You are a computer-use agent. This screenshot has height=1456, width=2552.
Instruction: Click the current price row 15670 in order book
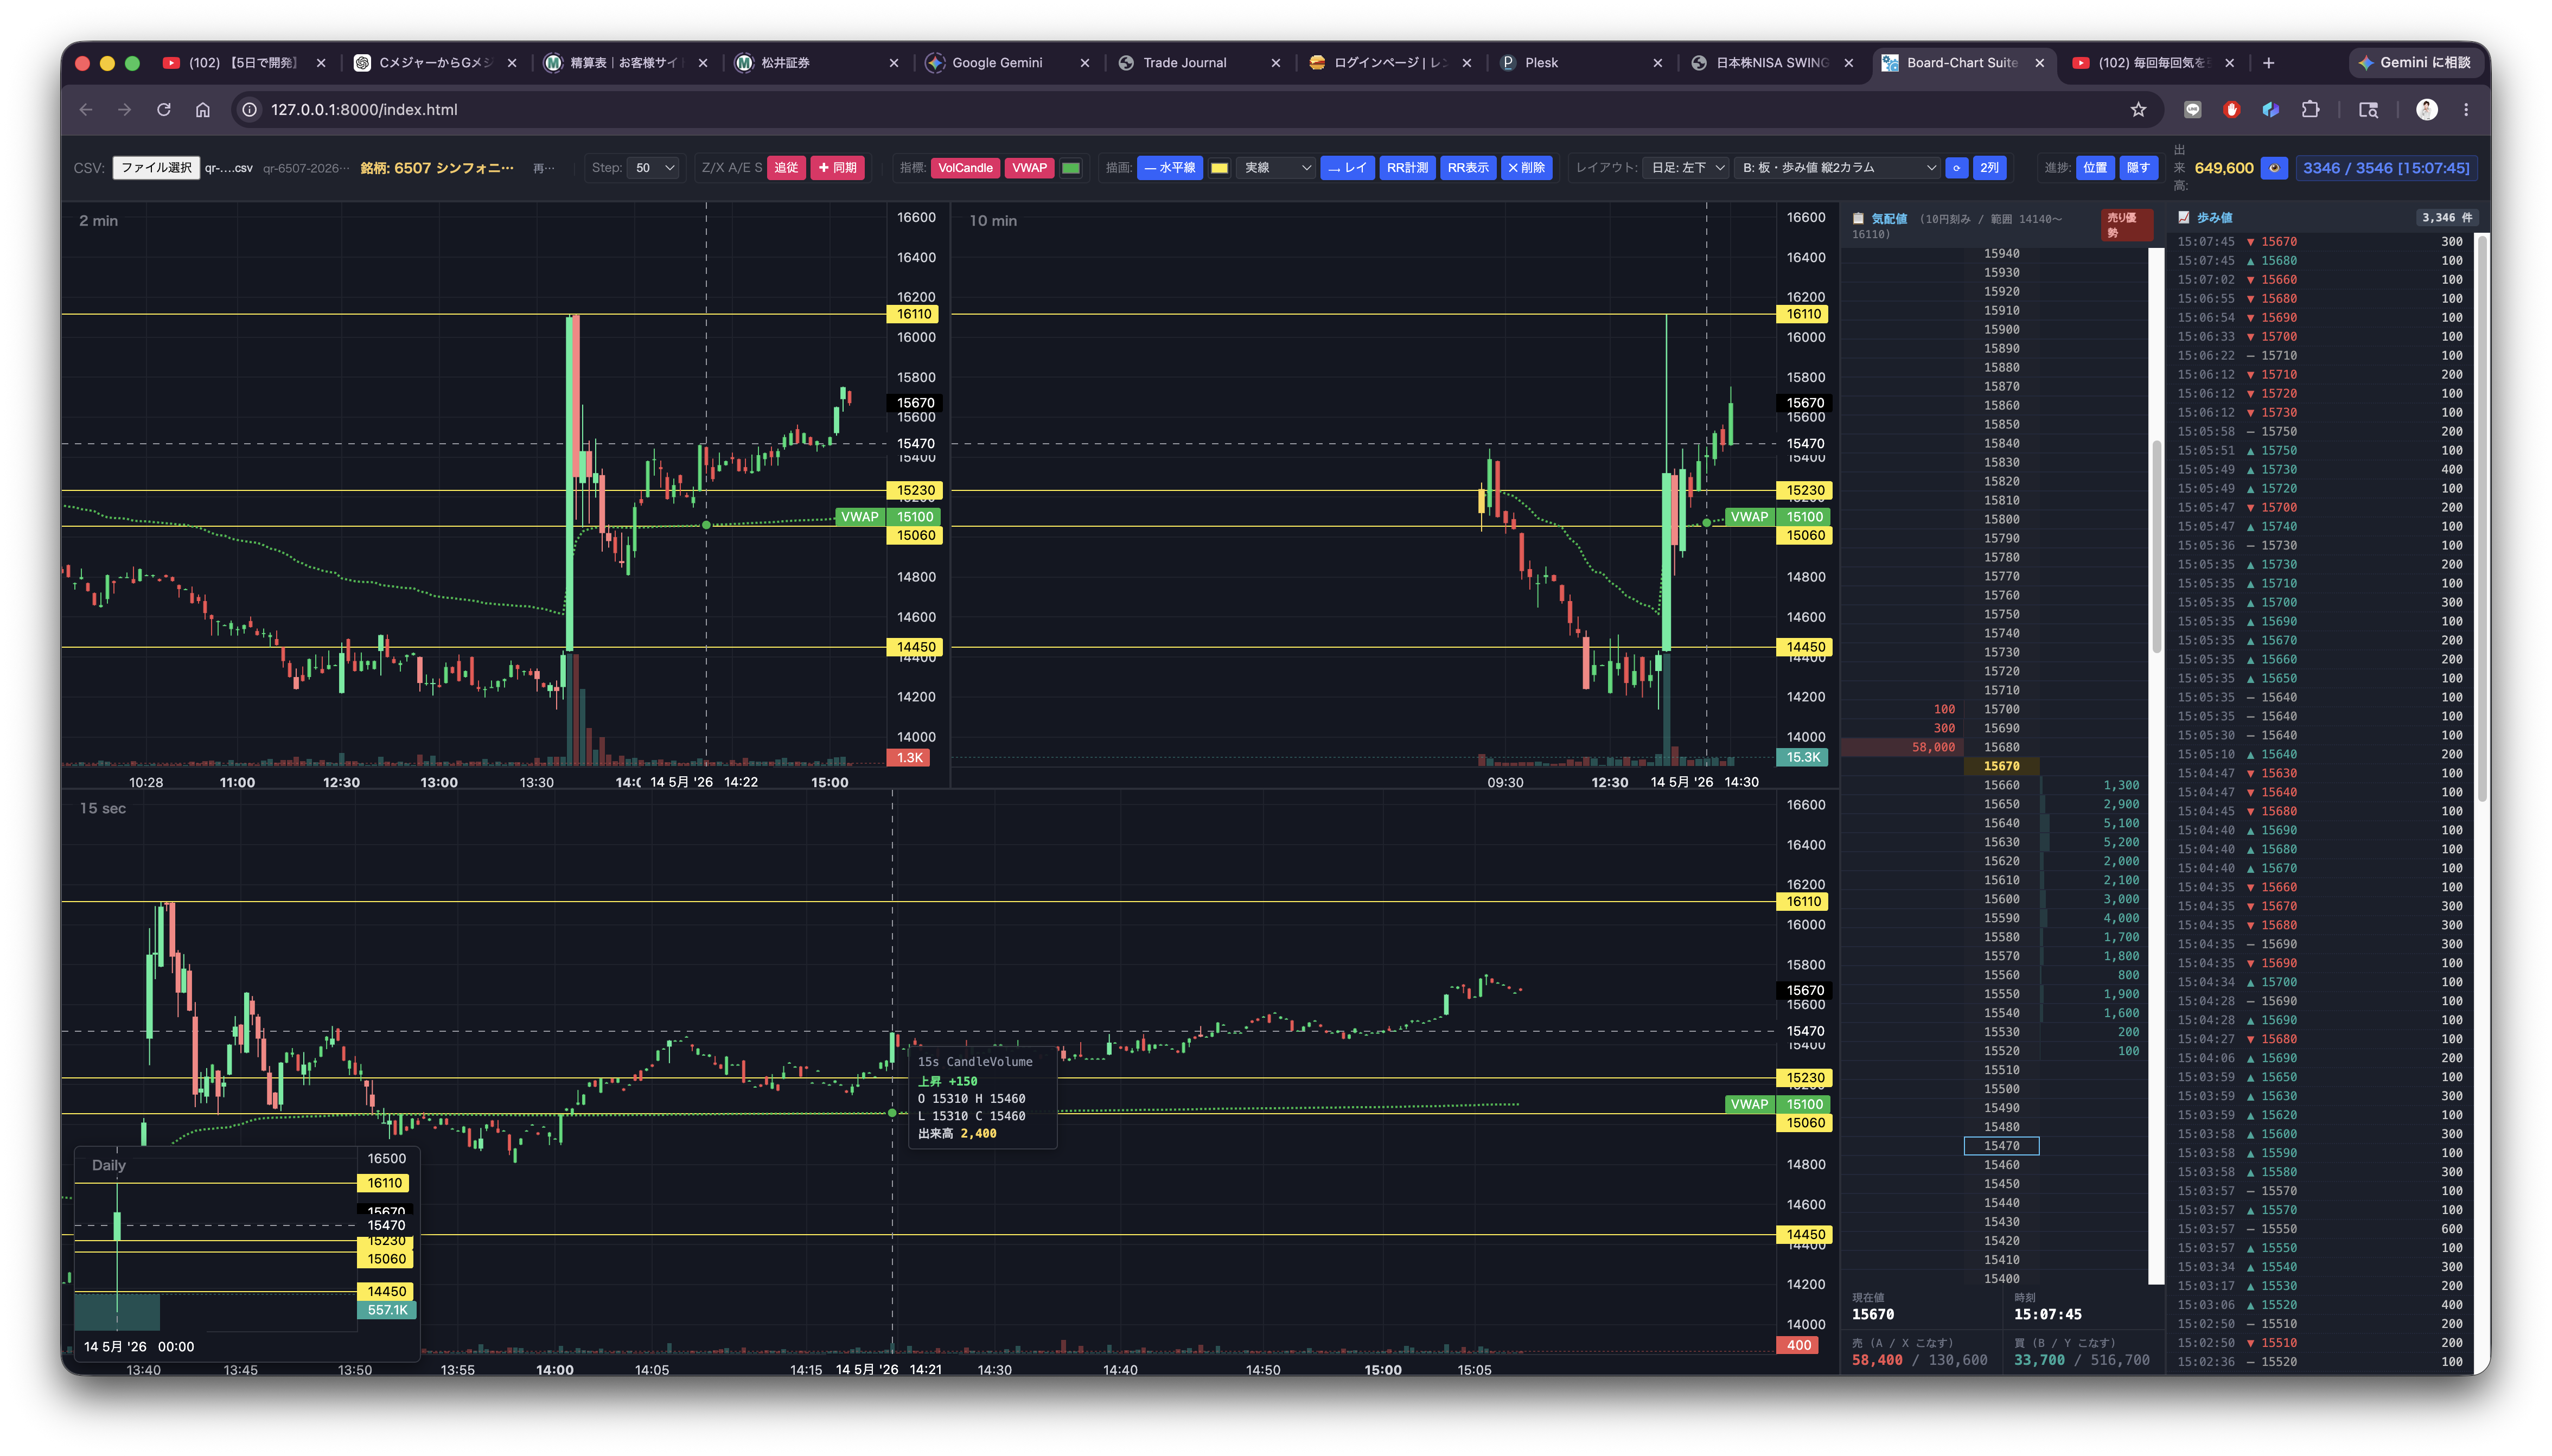click(2001, 767)
